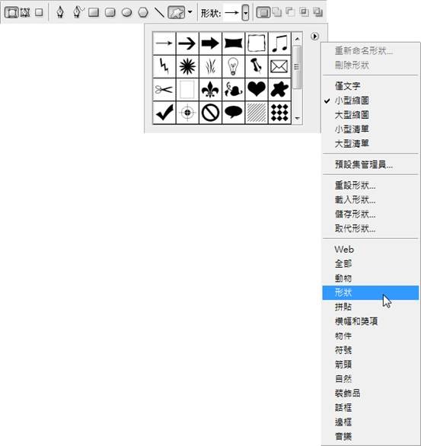Viewport: 421px width, 446px height.
Task: Choose 儲存形狀... from the menu
Action: click(355, 214)
